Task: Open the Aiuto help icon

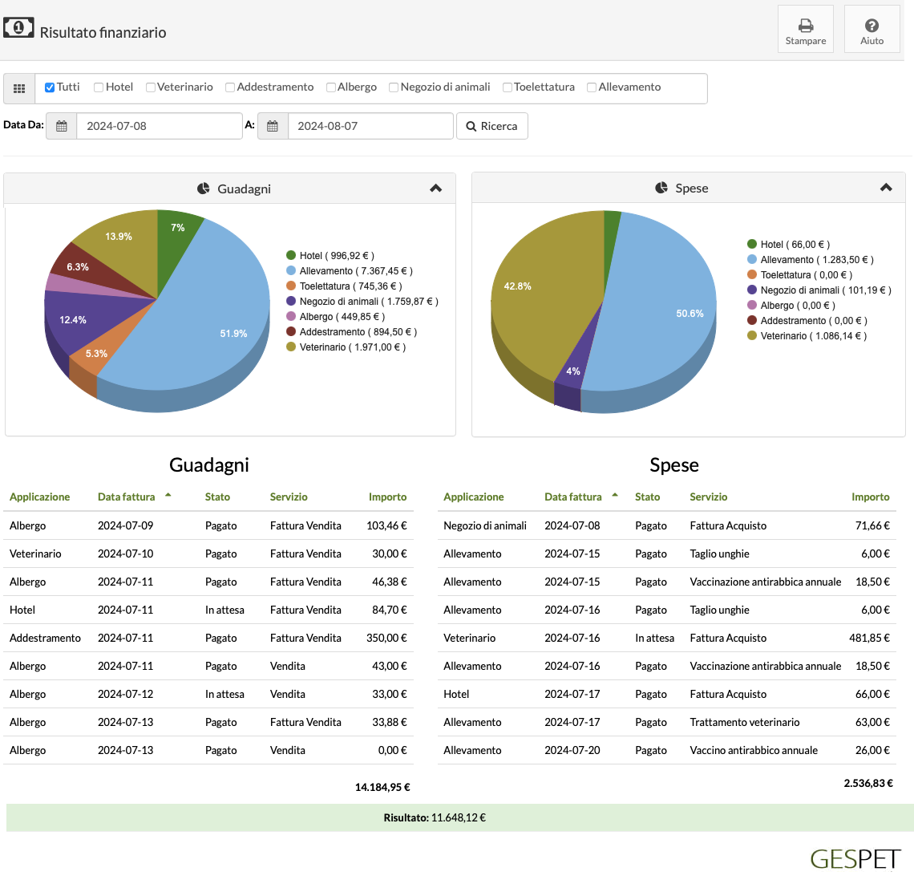Action: 872,26
